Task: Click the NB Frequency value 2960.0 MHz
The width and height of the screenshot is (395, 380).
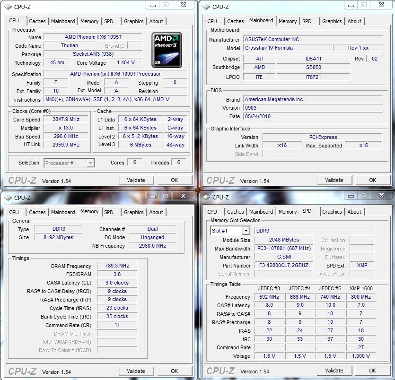Action: point(152,246)
